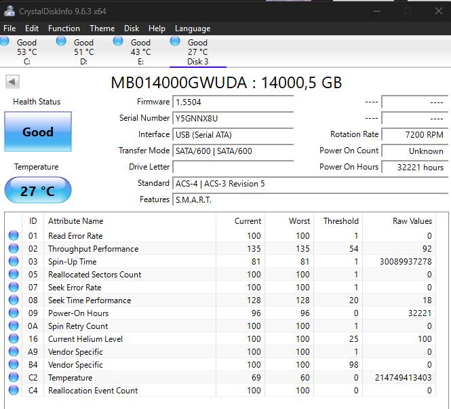Select the Reallocated Sectors Count attribute name
The image size is (451, 409).
coord(95,275)
